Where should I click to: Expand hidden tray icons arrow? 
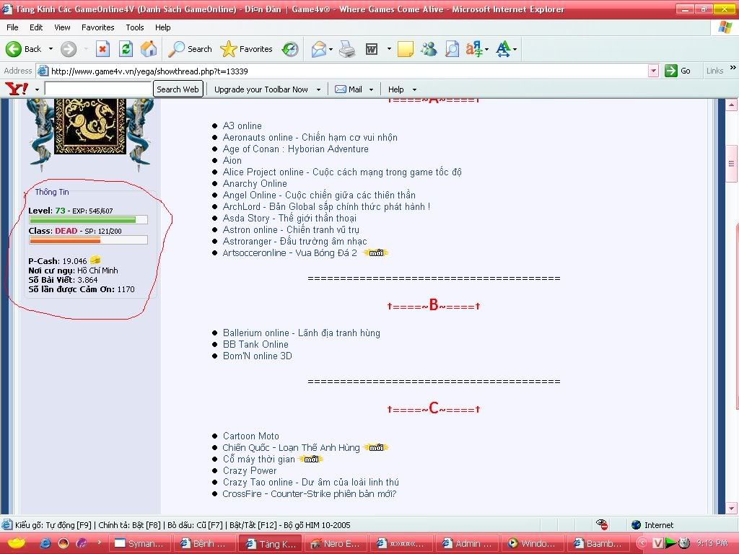642,544
